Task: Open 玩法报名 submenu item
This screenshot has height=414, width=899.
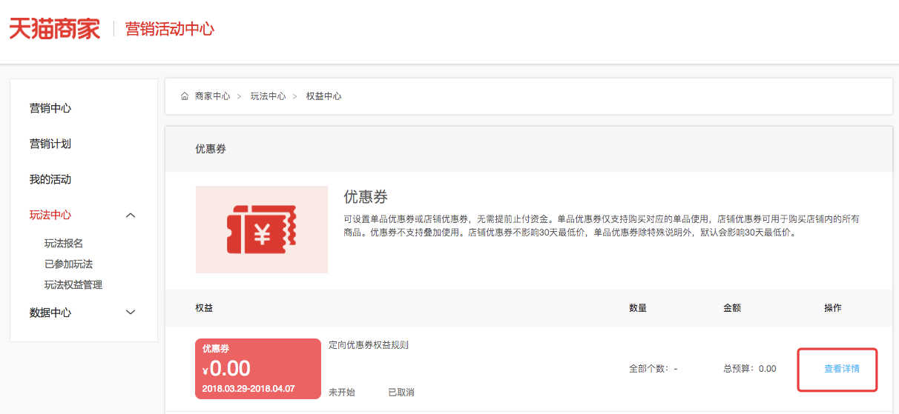Action: pos(63,244)
